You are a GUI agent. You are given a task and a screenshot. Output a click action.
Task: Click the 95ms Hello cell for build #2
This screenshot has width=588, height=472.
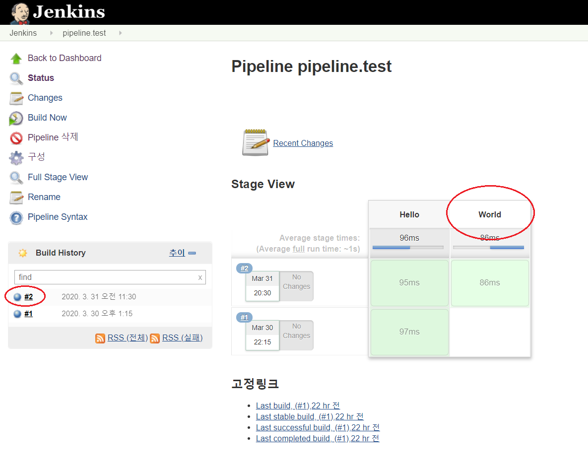coord(409,283)
